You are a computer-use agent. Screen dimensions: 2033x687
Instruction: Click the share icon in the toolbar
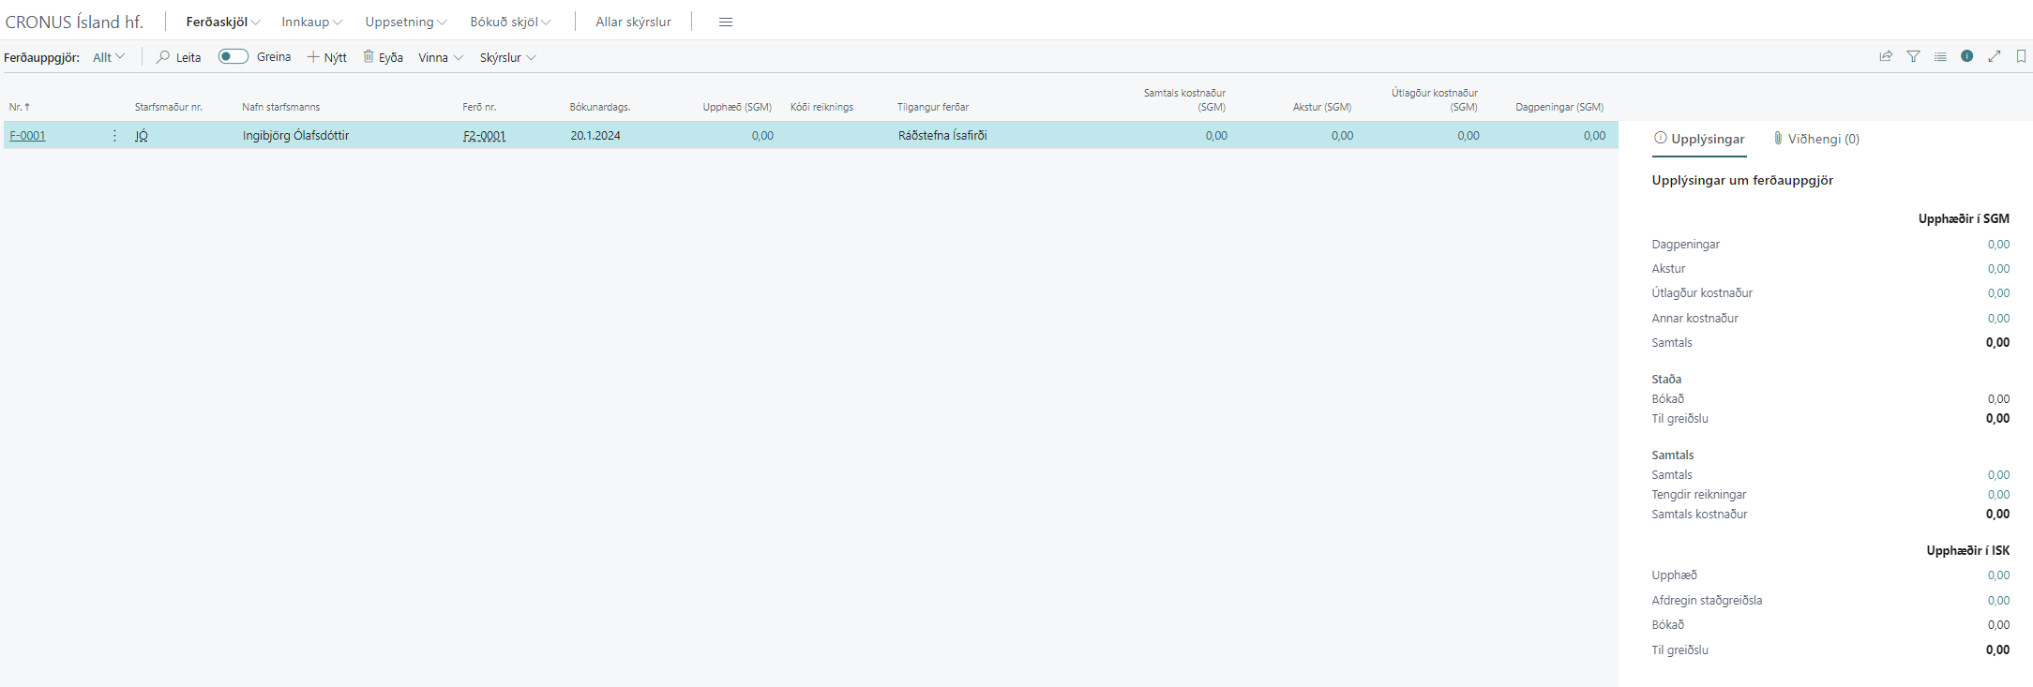click(1885, 57)
